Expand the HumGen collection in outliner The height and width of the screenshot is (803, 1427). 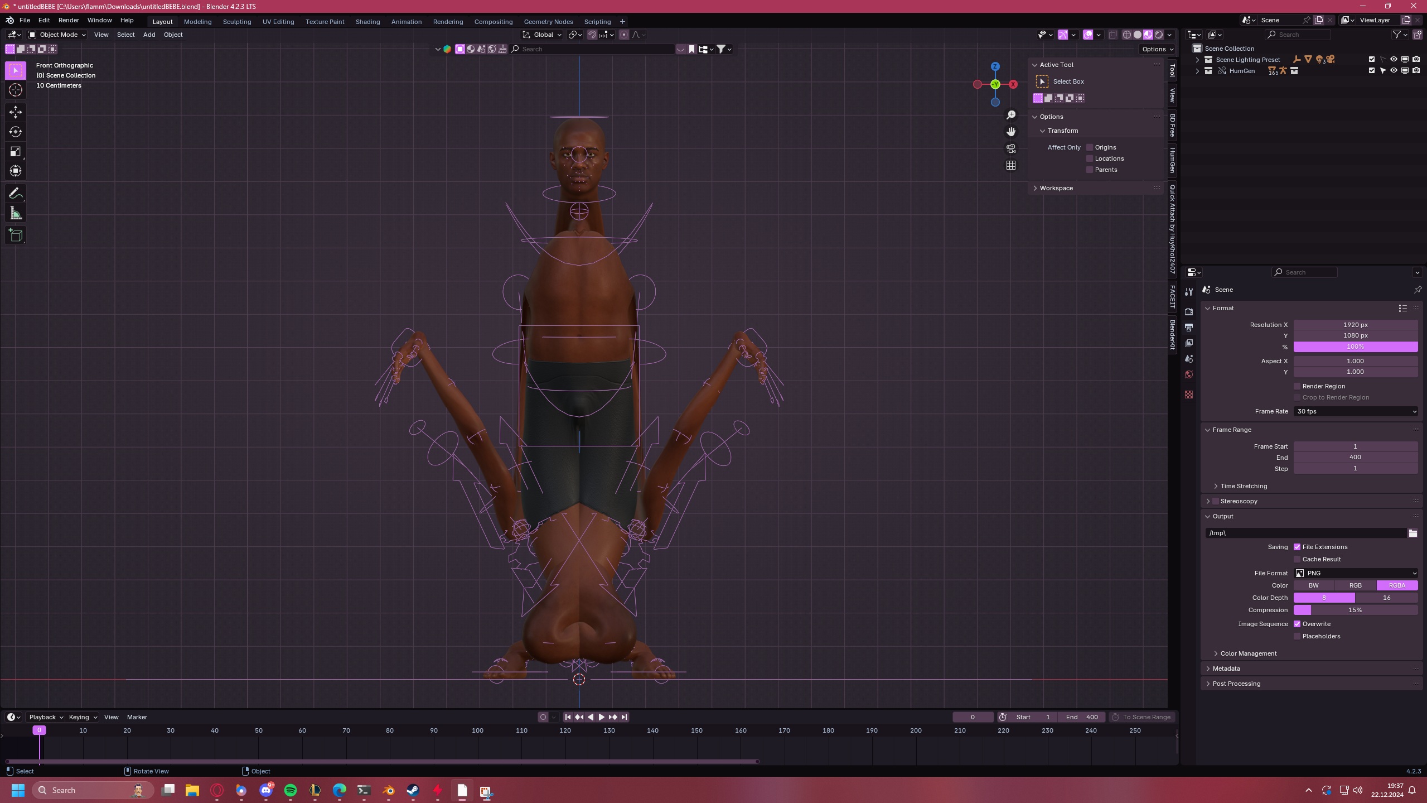click(x=1197, y=71)
